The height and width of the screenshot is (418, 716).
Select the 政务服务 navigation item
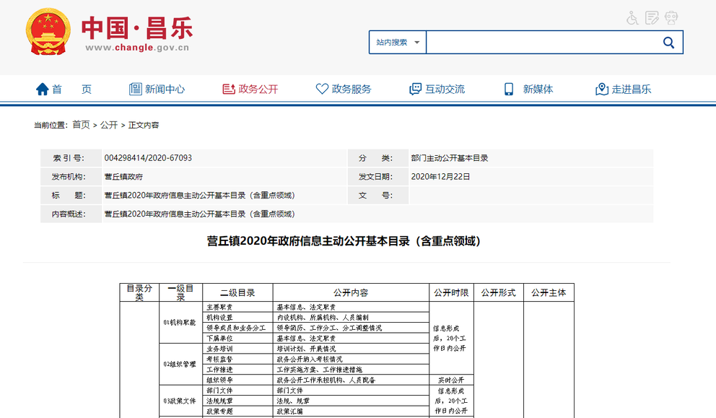352,89
